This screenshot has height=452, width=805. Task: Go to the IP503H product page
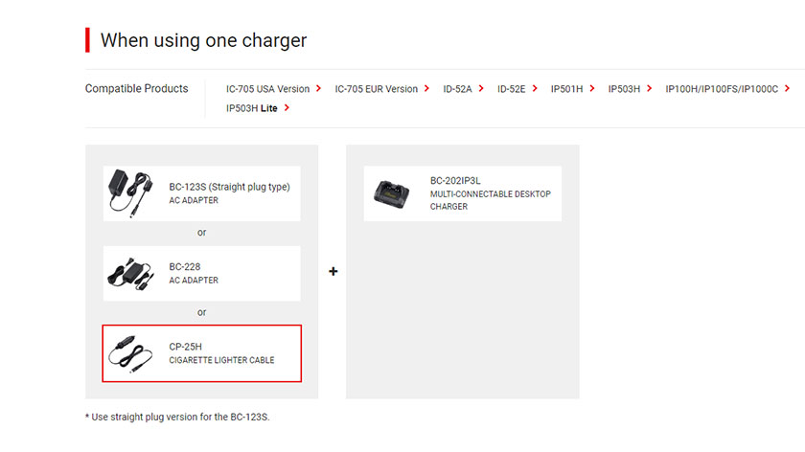pyautogui.click(x=624, y=89)
